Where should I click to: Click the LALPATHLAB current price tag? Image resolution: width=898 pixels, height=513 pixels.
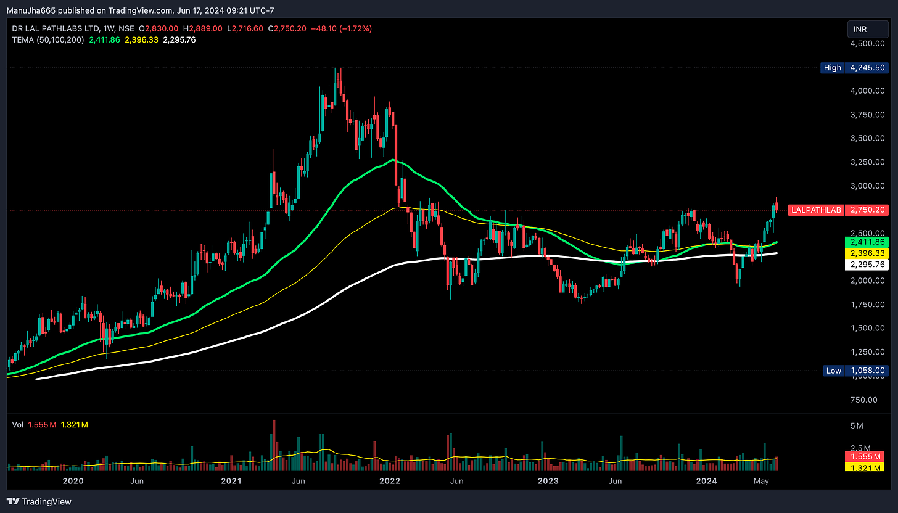pyautogui.click(x=815, y=210)
